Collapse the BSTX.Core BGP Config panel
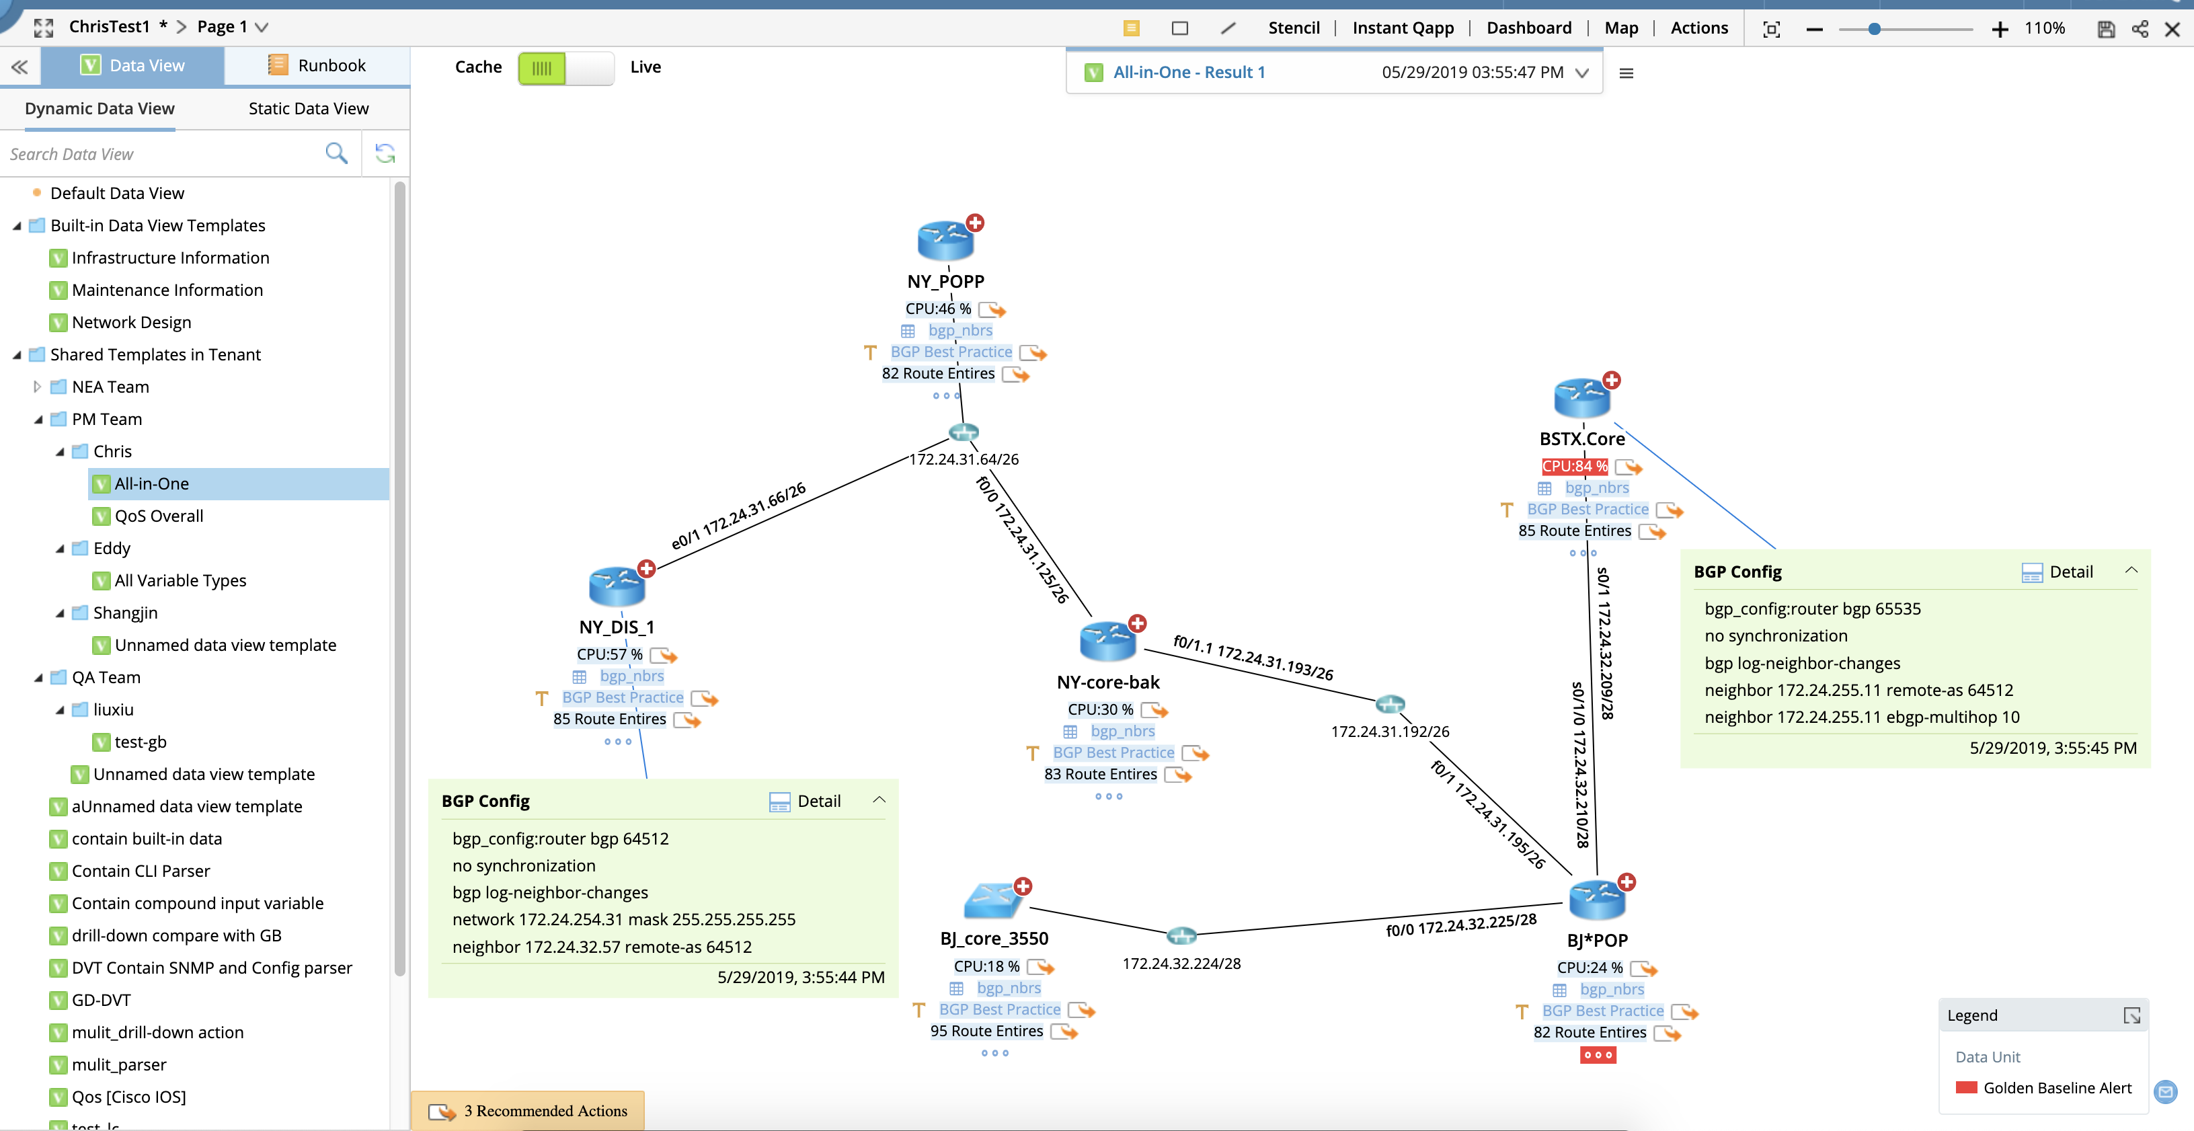This screenshot has width=2194, height=1131. [x=2131, y=571]
